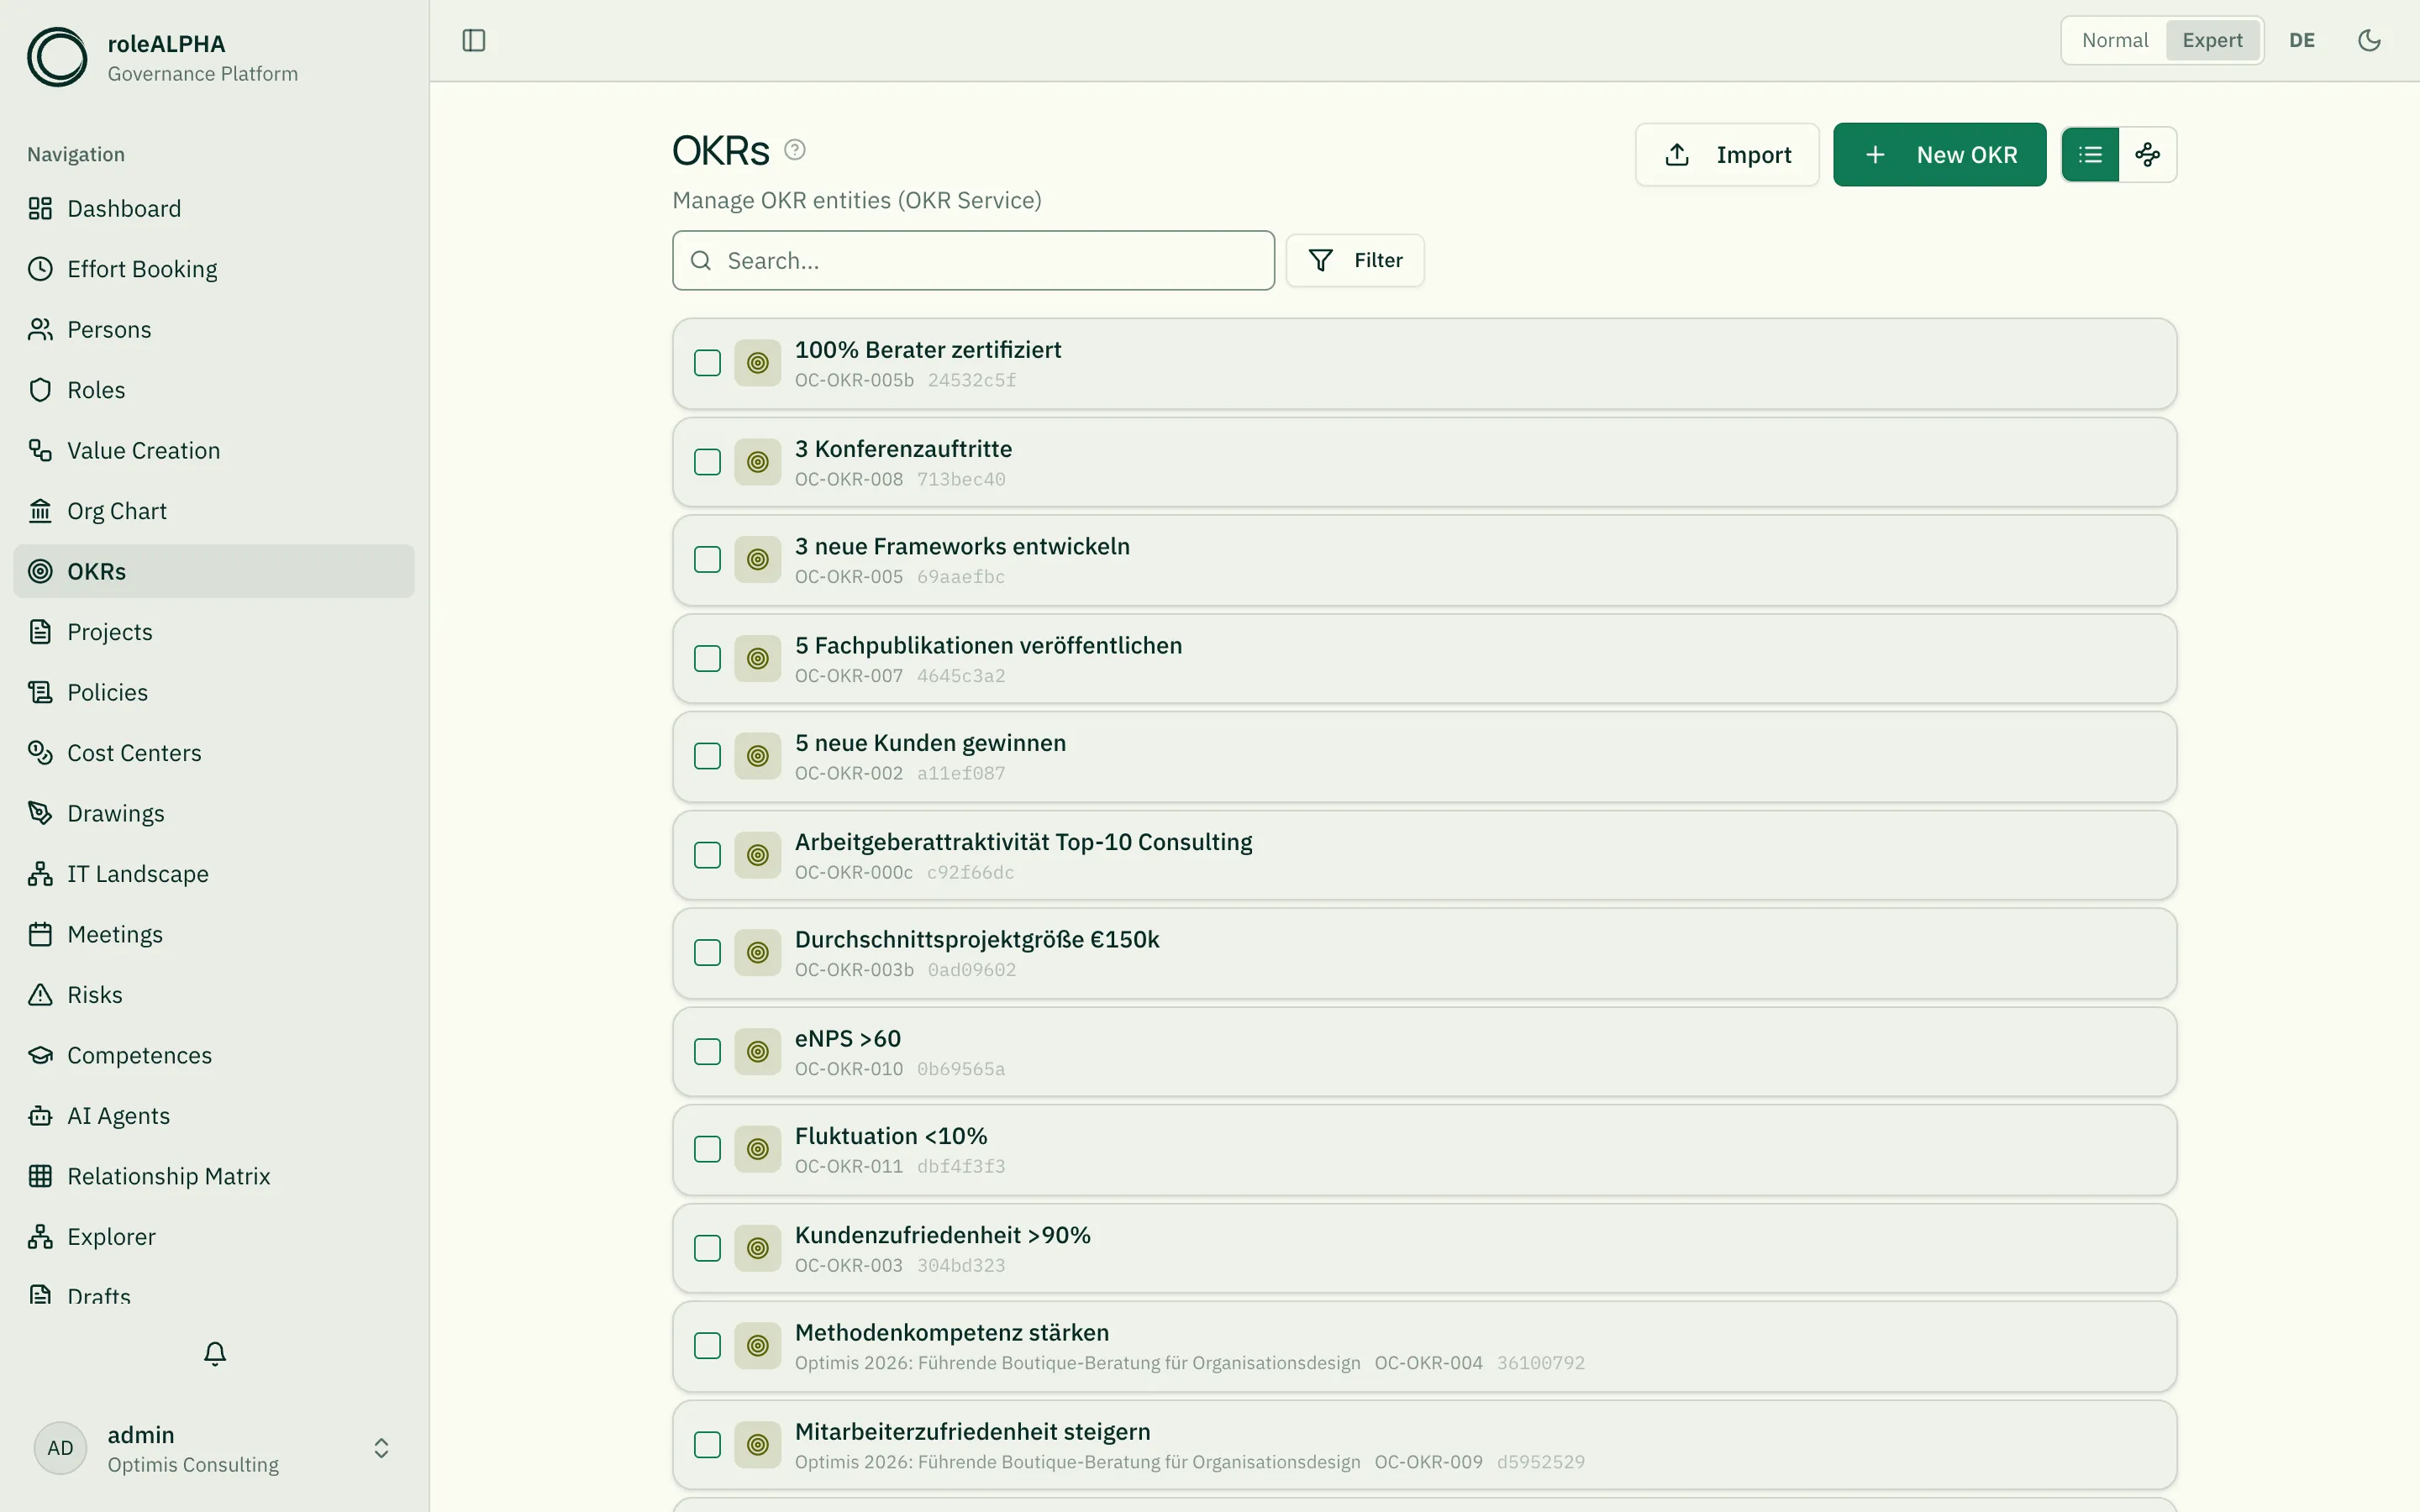Switch to graph view icon
This screenshot has height=1512, width=2420.
point(2147,154)
